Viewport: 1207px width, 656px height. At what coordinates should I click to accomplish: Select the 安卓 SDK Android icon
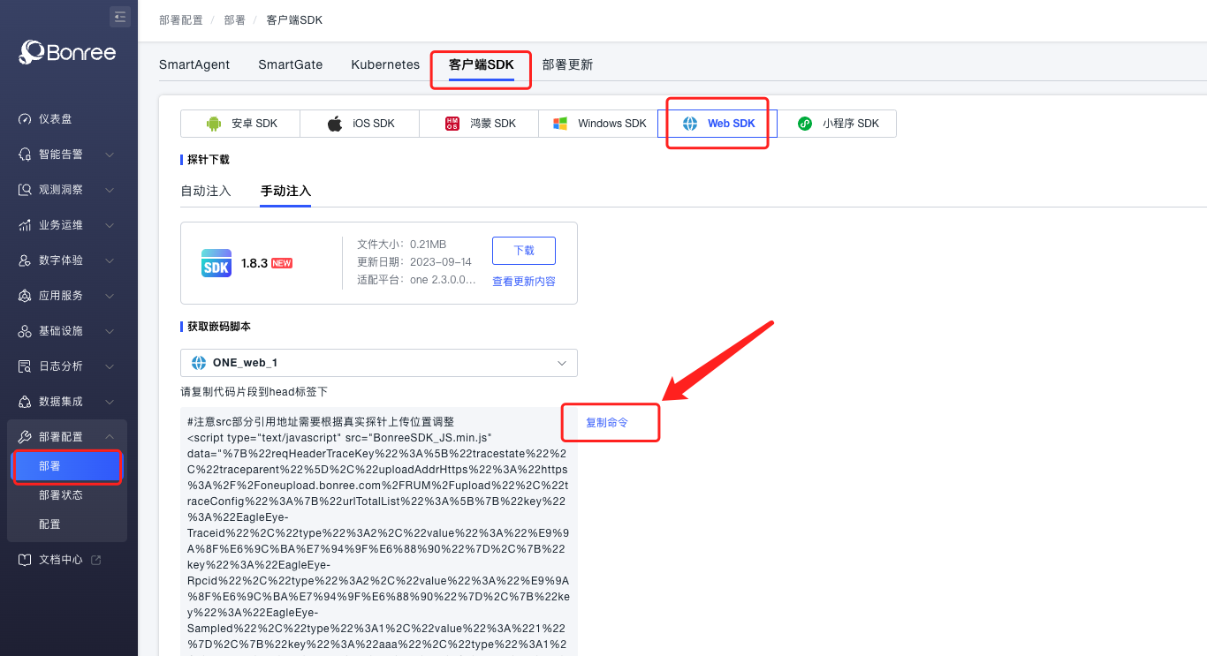point(213,124)
